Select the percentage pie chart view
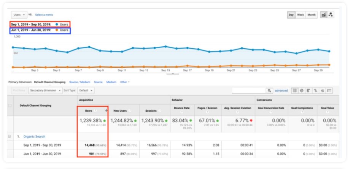The image size is (353, 169). pos(301,91)
